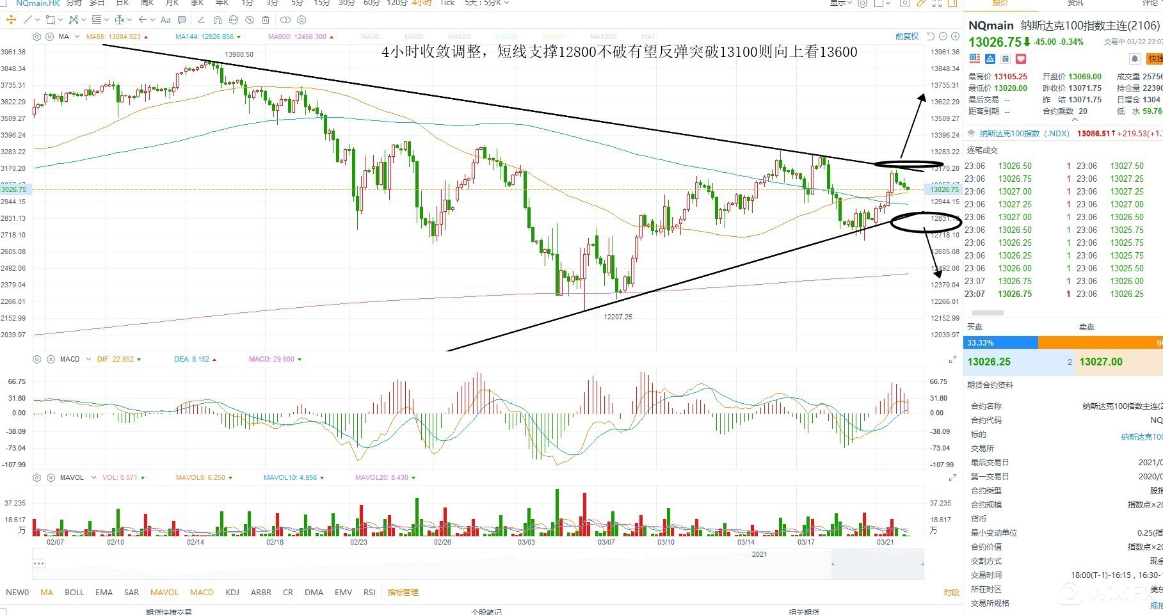Image resolution: width=1163 pixels, height=615 pixels.
Task: Open 指标管理 indicator management
Action: 403,592
